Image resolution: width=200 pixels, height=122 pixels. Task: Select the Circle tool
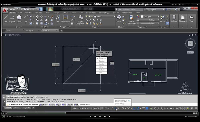click(19, 19)
